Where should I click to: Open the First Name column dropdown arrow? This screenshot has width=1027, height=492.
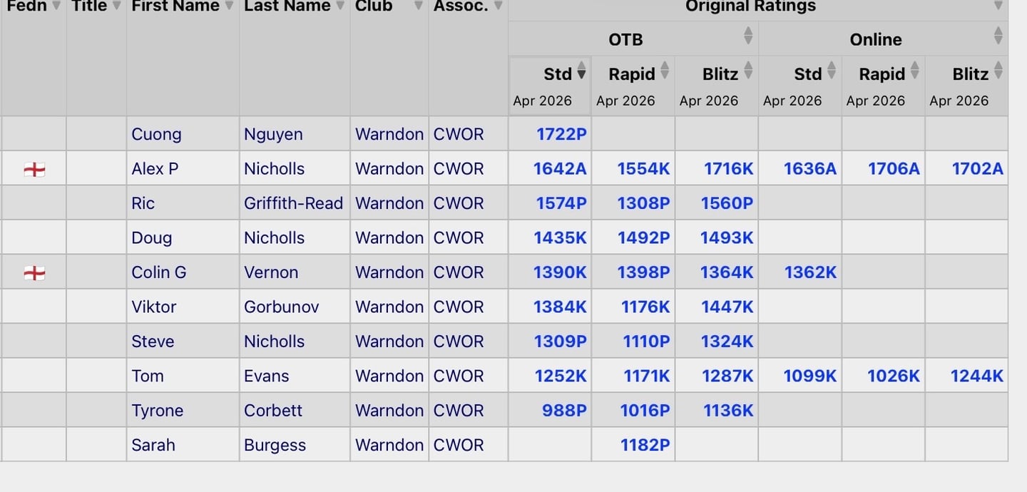pyautogui.click(x=229, y=6)
